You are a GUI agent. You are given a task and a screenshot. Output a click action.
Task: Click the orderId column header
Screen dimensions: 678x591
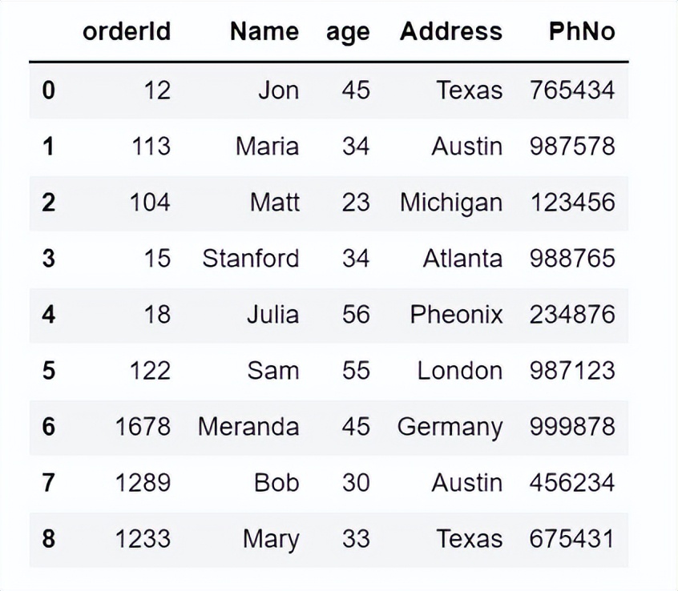tap(127, 31)
